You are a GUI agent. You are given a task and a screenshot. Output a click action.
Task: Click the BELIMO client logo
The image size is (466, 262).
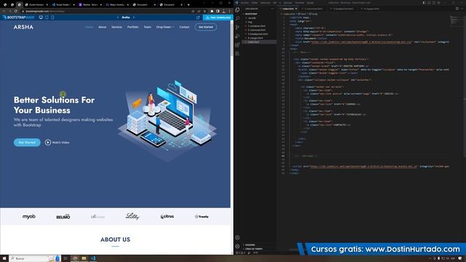coord(63,217)
